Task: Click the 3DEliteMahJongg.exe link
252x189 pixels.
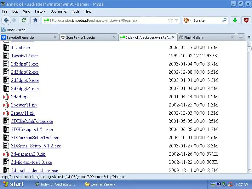Action: 32,122
